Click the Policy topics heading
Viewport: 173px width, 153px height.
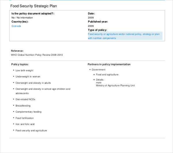(x=20, y=64)
